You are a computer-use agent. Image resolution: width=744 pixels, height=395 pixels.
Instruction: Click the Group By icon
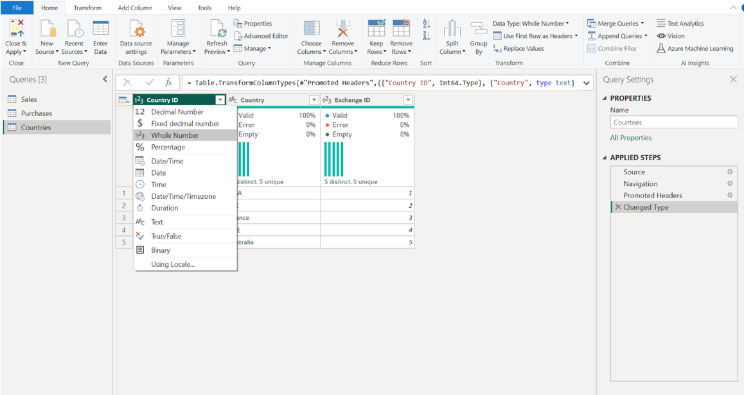click(479, 29)
